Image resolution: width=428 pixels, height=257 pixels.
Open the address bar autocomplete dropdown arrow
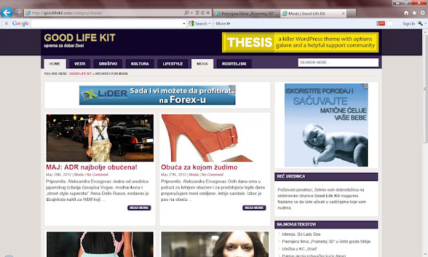[192, 13]
